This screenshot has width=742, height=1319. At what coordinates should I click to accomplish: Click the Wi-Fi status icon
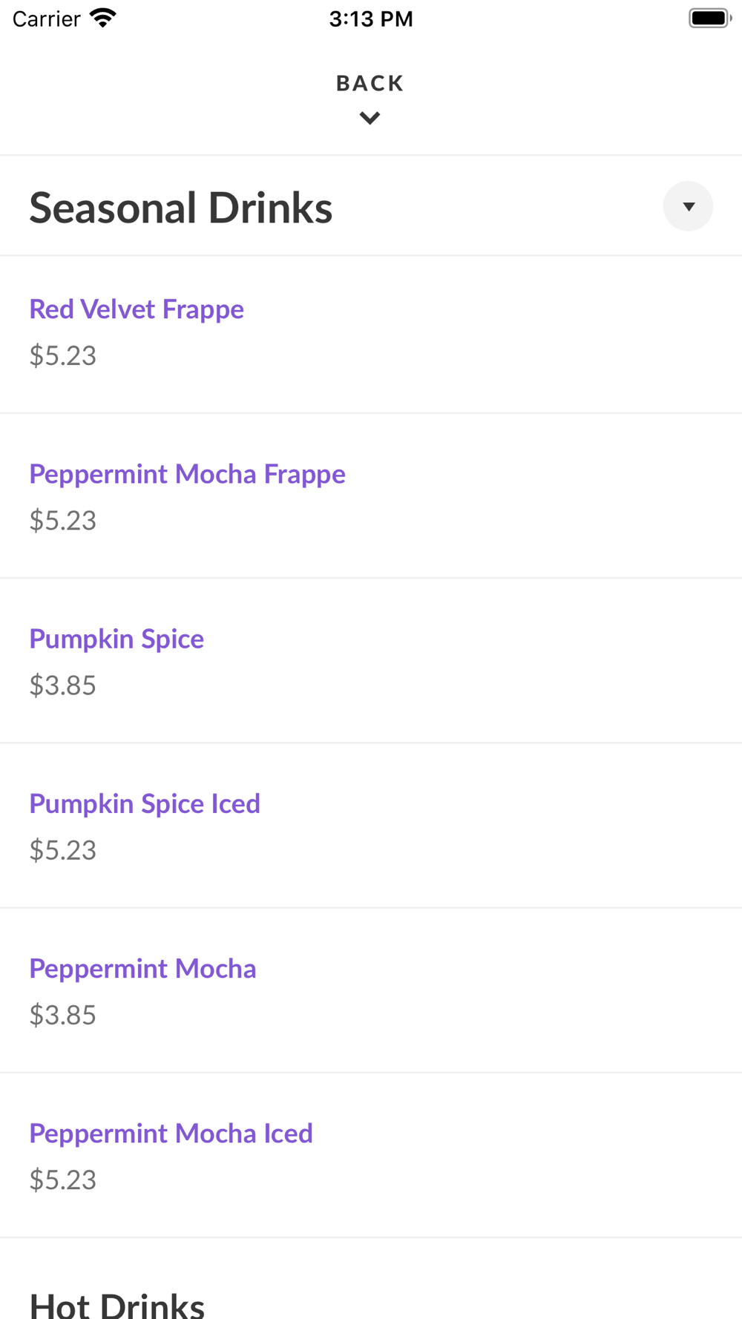[103, 18]
